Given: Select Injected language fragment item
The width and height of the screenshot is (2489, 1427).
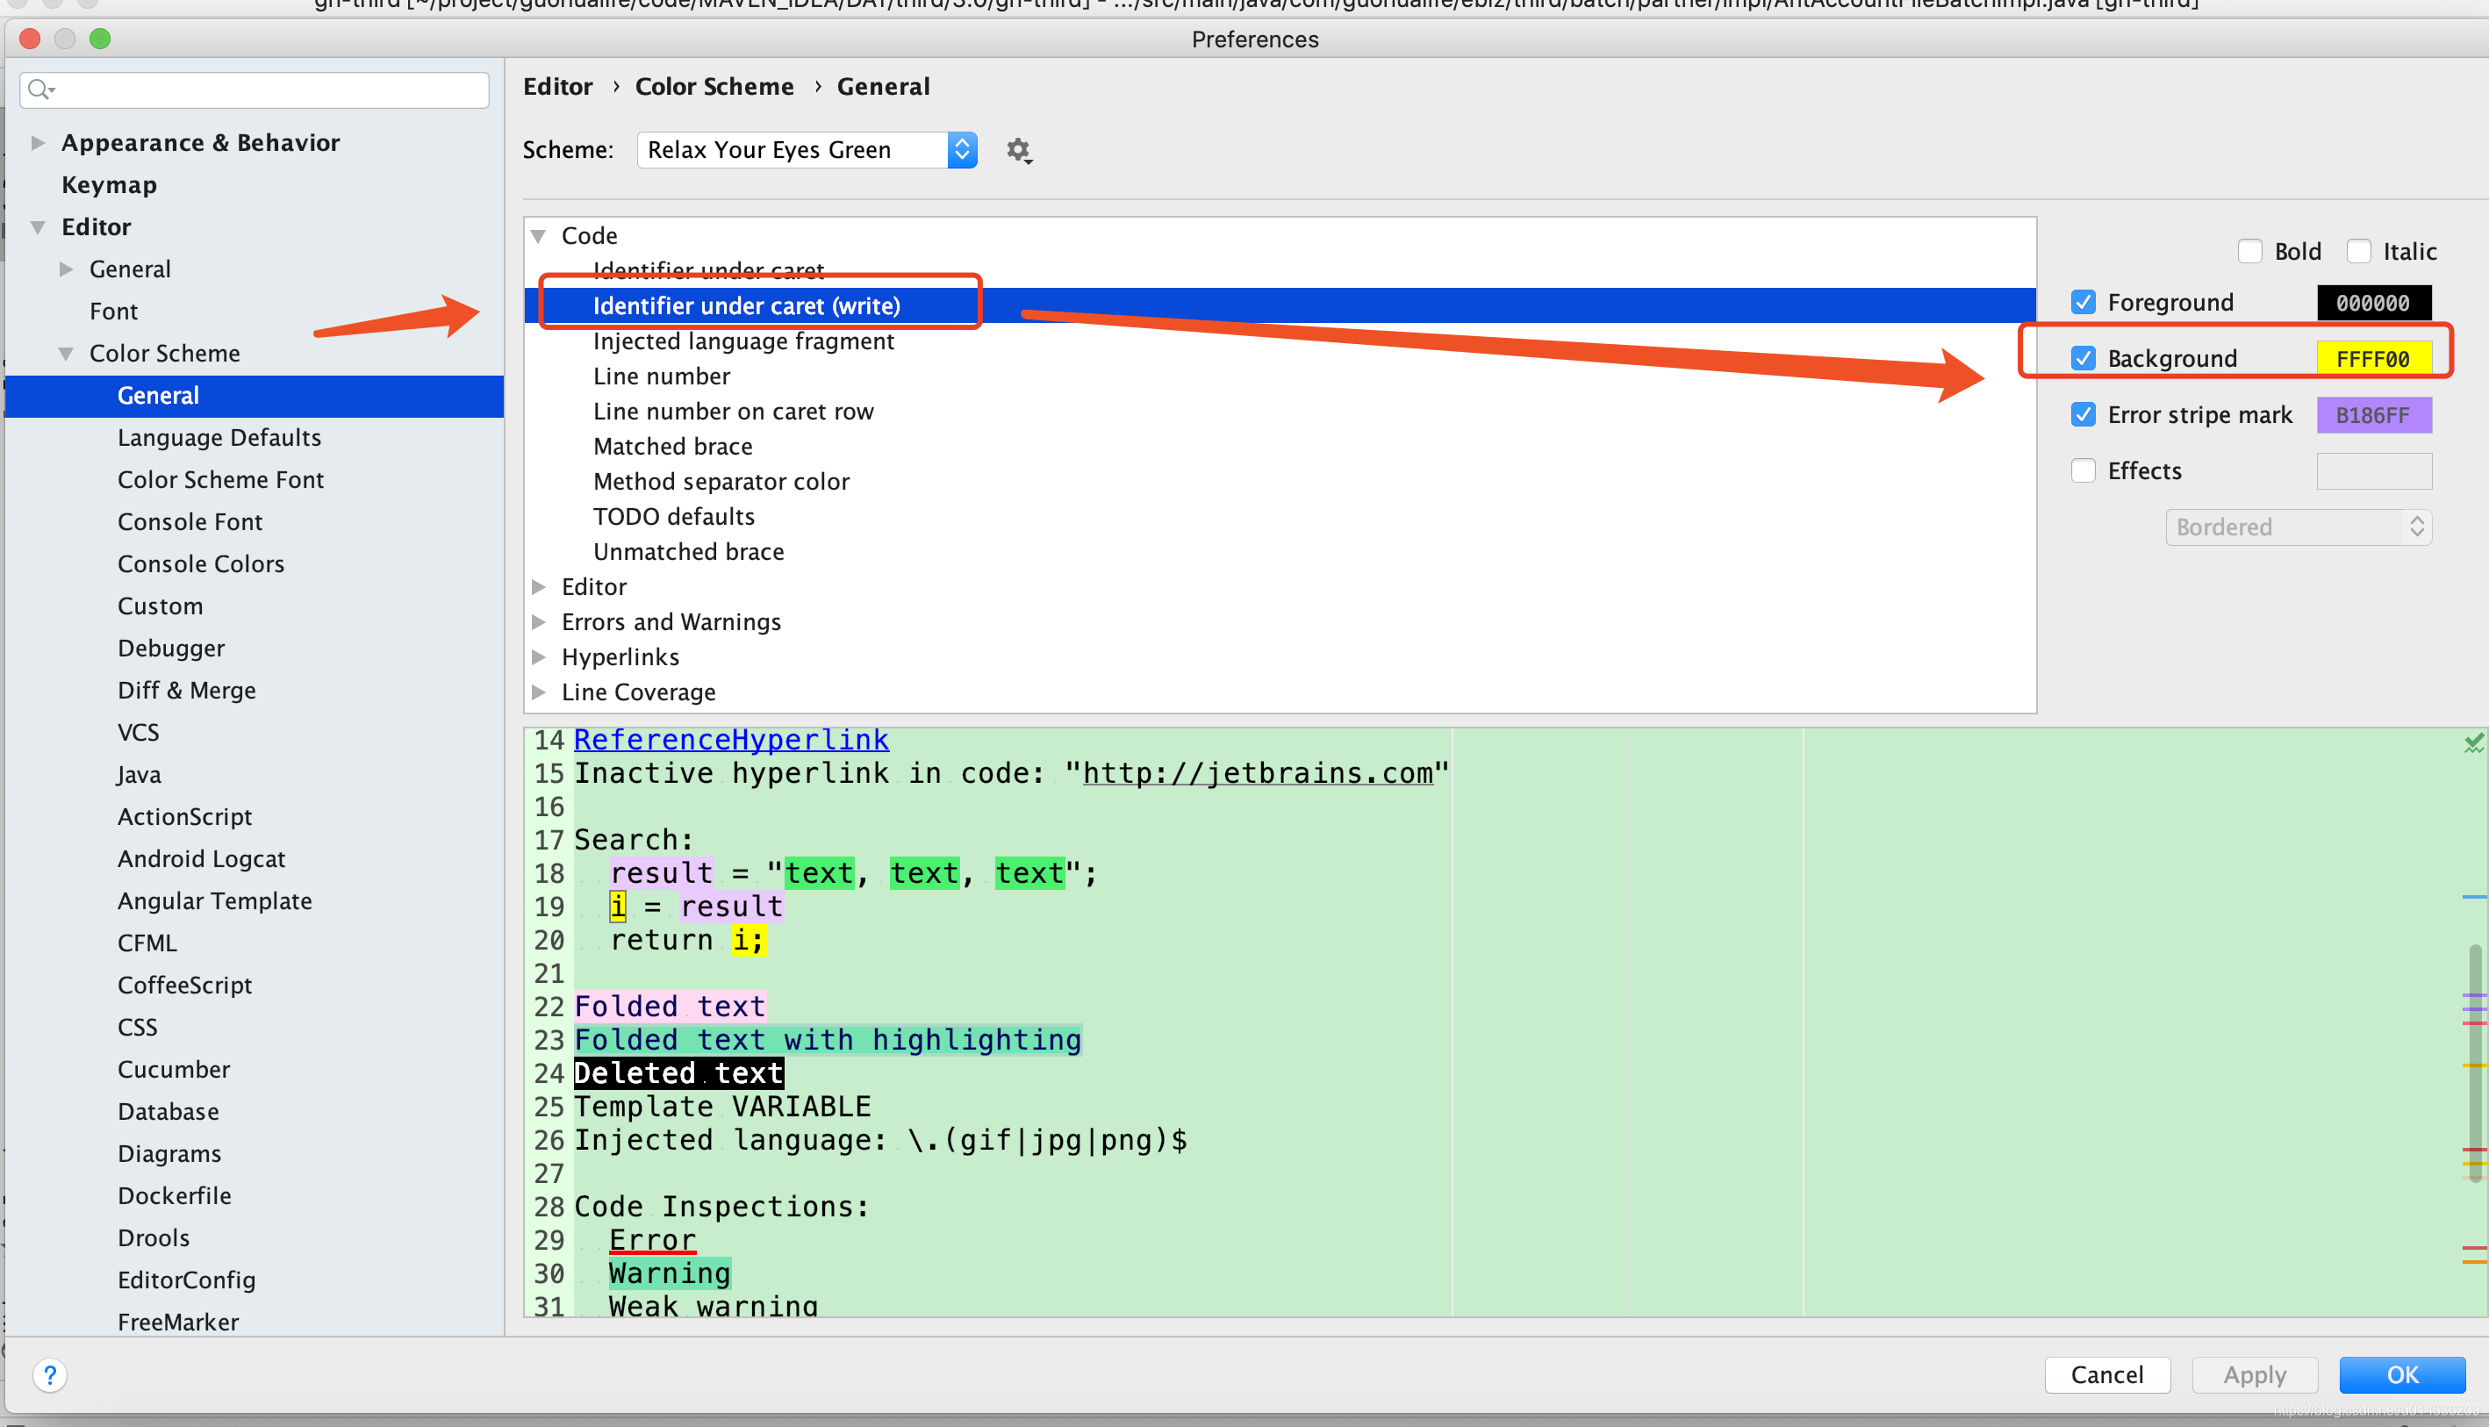Looking at the screenshot, I should [x=742, y=341].
